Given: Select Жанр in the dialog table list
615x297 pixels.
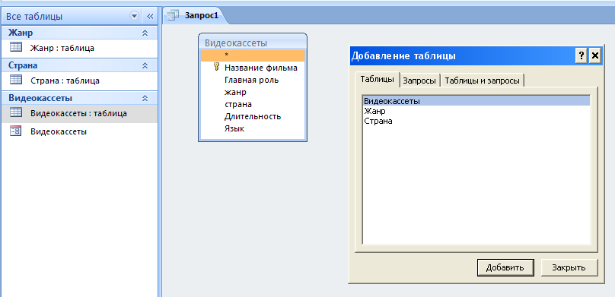Looking at the screenshot, I should click(476, 111).
